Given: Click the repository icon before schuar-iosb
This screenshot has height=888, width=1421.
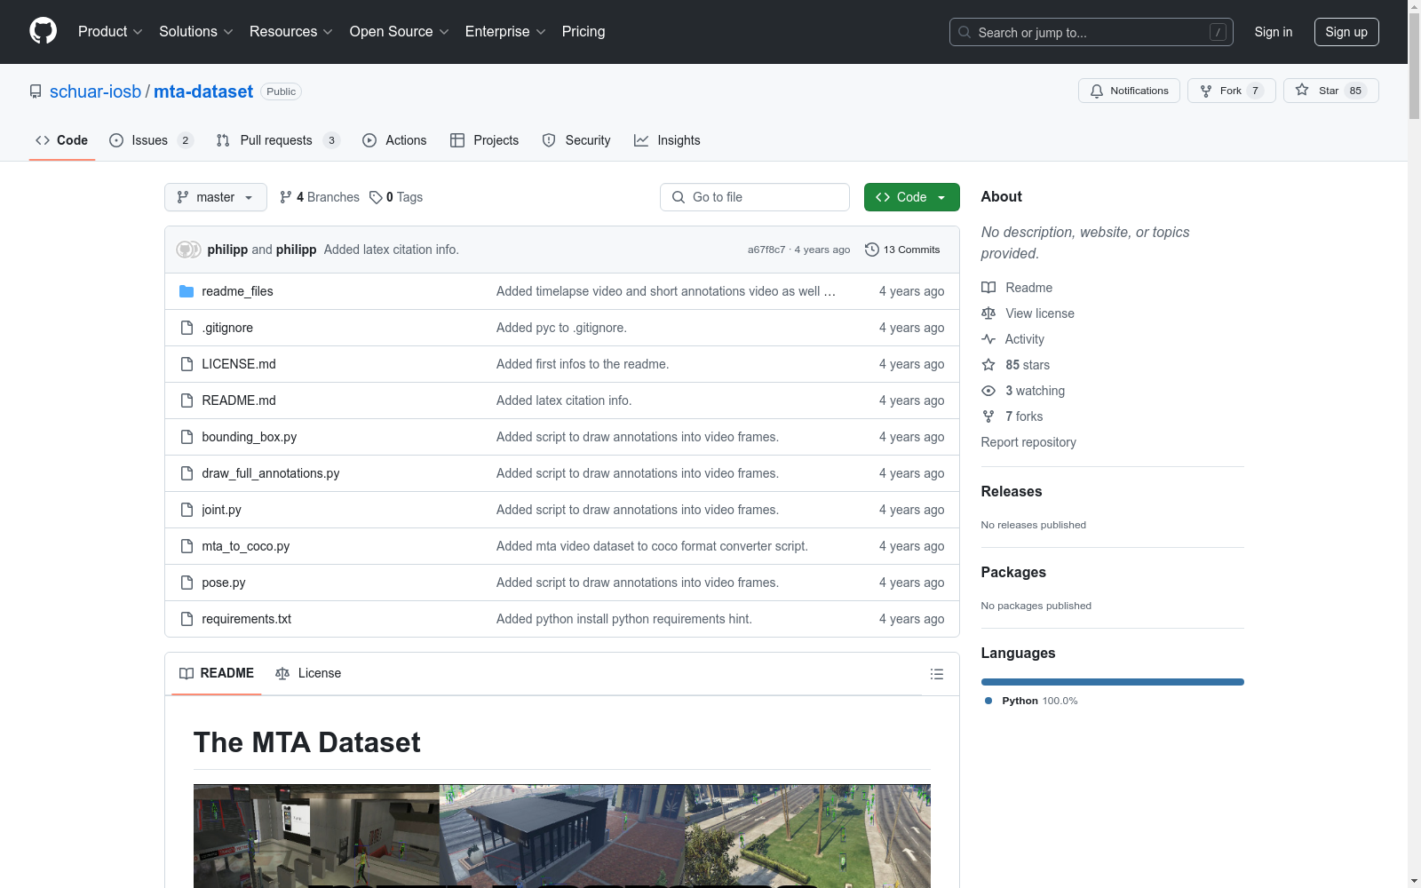Looking at the screenshot, I should tap(36, 91).
